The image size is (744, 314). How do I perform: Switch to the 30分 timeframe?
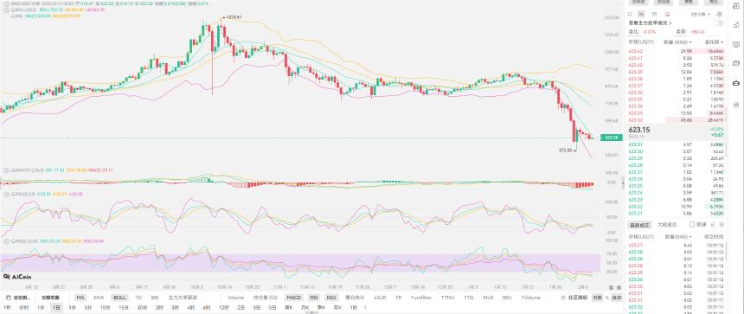coord(143,307)
